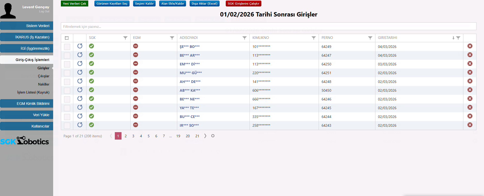
Task: Click the Log Out link
Action: (x=44, y=12)
